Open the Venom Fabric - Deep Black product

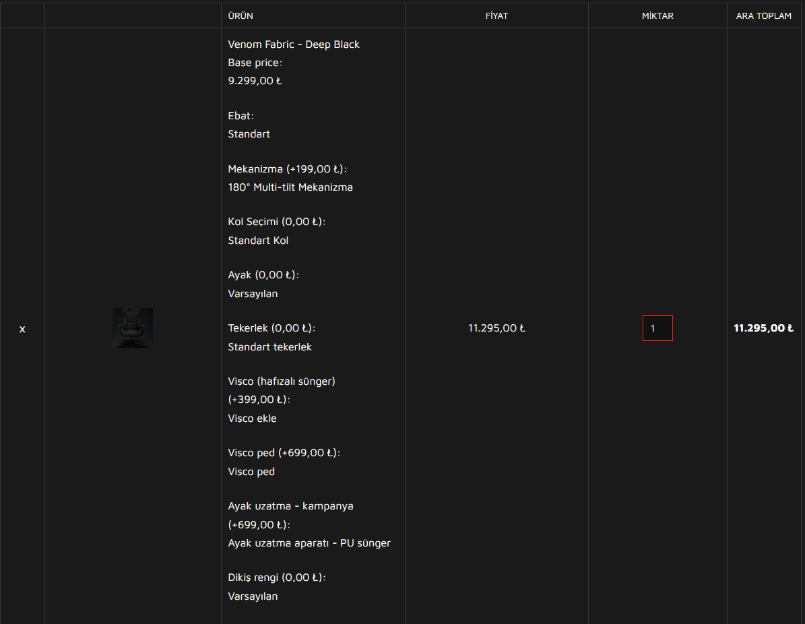[x=294, y=44]
